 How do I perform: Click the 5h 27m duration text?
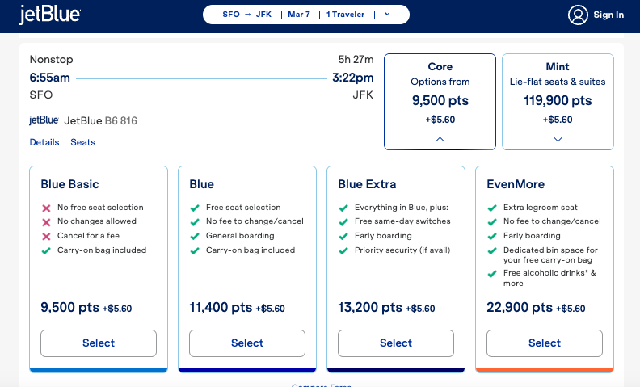coord(356,60)
